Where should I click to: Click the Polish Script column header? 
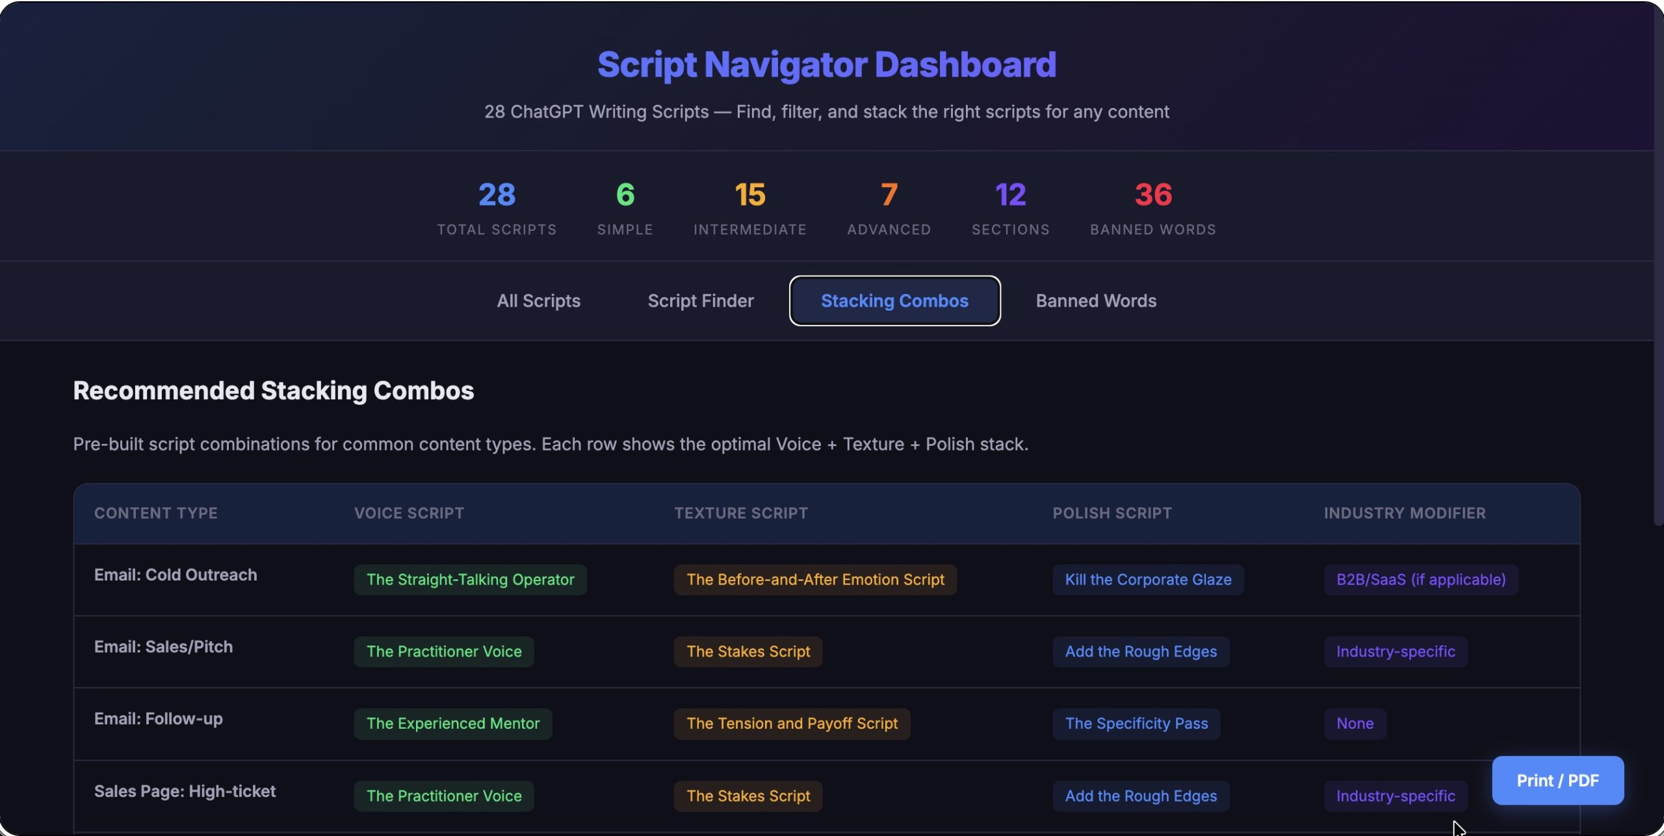[x=1111, y=513]
